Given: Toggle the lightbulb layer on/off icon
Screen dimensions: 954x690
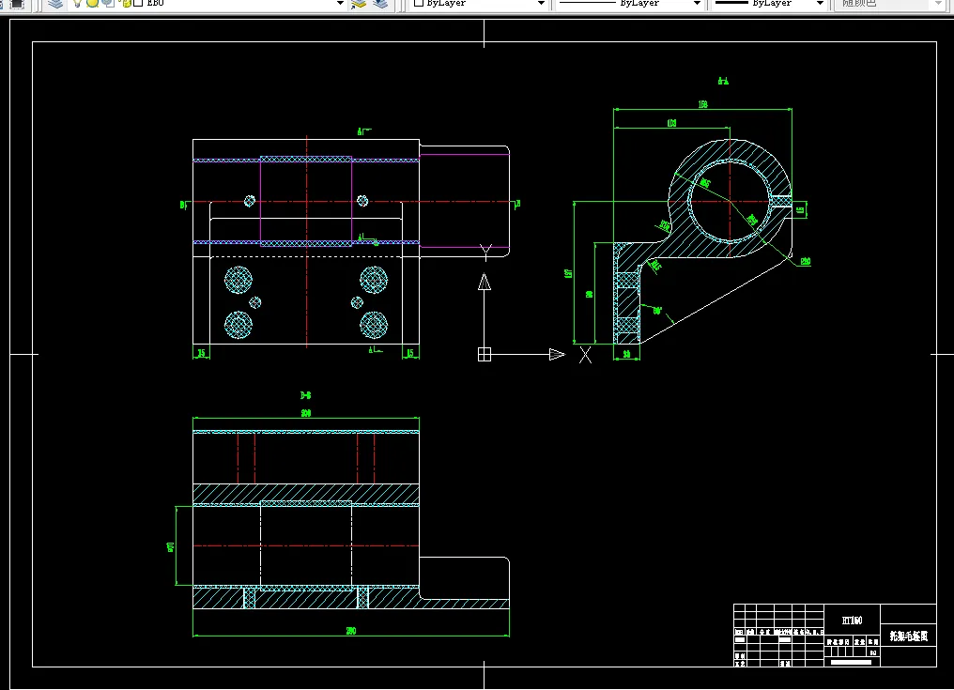Looking at the screenshot, I should point(77,3).
